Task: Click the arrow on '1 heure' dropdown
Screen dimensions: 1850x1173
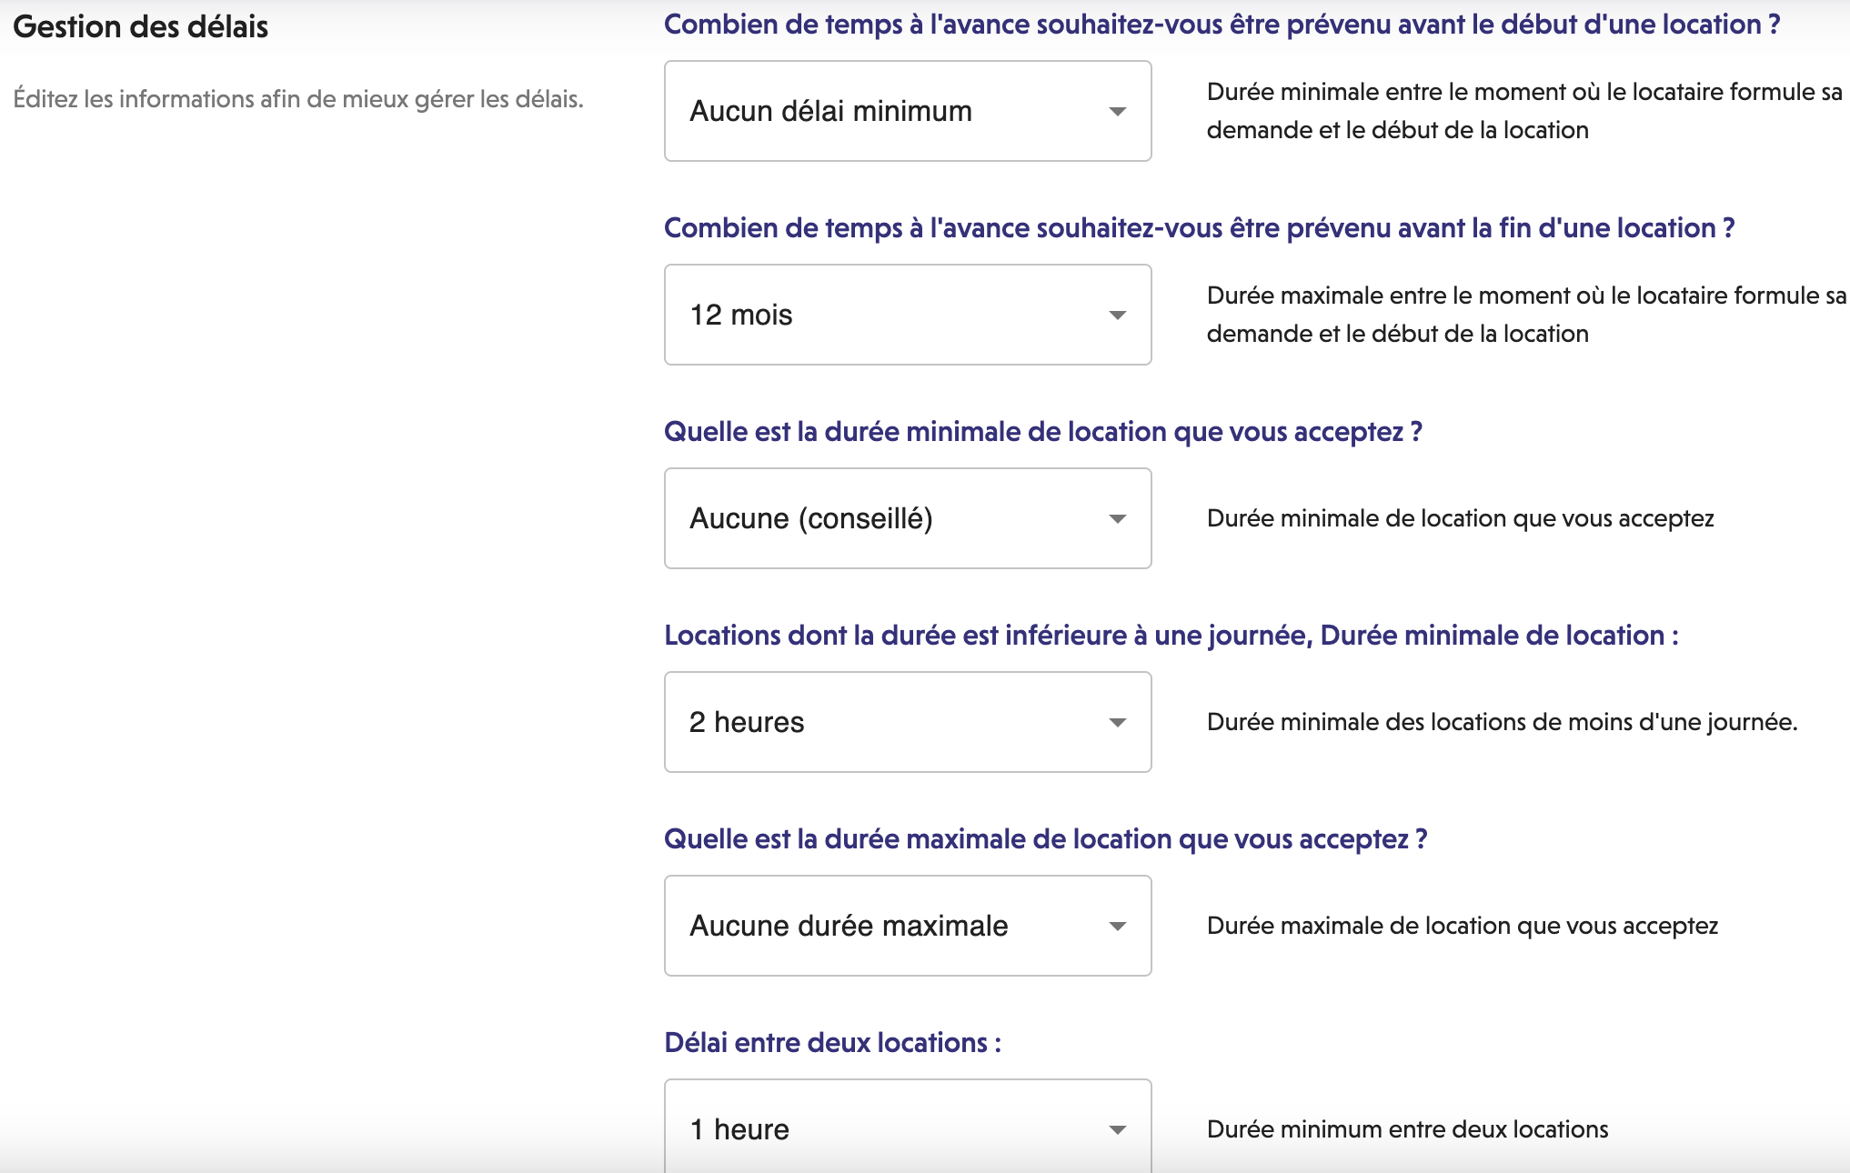Action: (x=1117, y=1130)
